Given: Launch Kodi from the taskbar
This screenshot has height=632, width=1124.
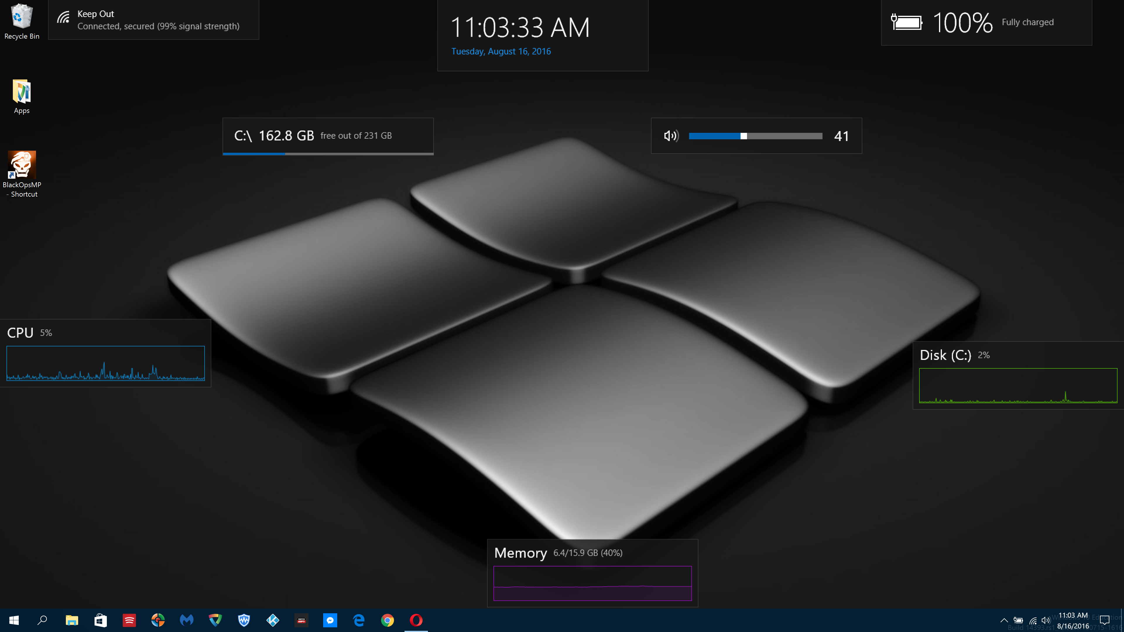Looking at the screenshot, I should click(x=273, y=620).
